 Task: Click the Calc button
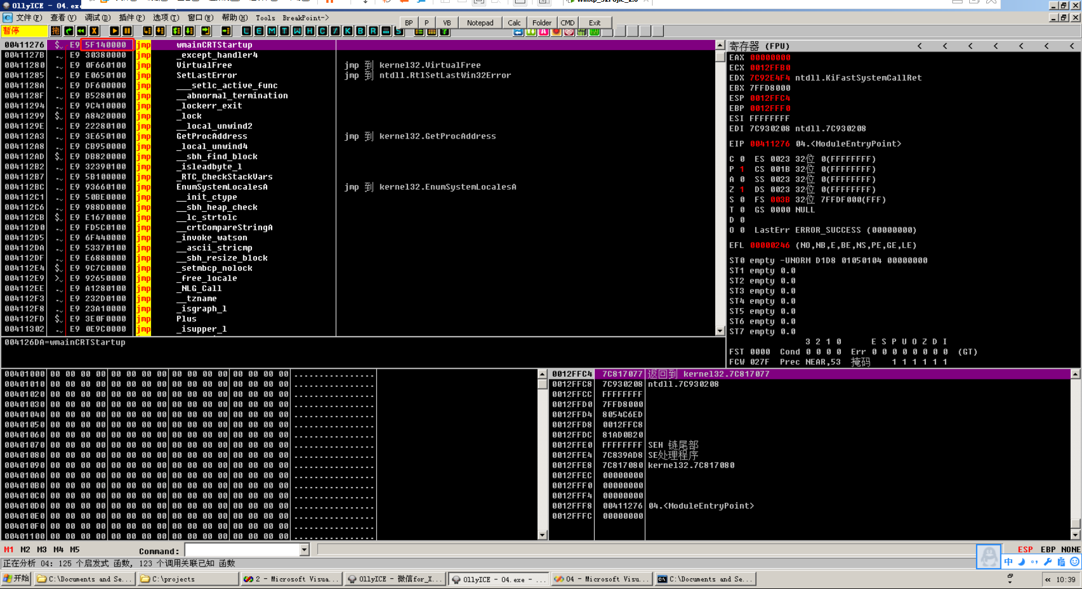(x=514, y=23)
